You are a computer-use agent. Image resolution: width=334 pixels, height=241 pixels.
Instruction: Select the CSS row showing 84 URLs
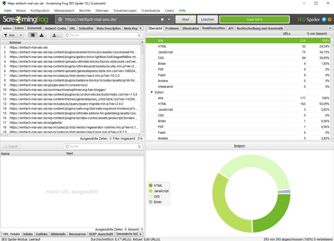click(238, 58)
